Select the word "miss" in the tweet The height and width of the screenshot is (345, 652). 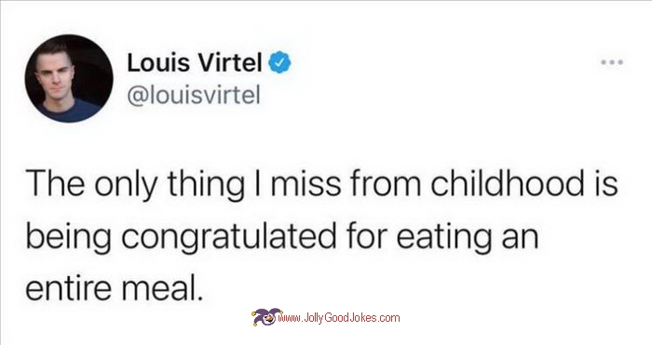(x=306, y=184)
